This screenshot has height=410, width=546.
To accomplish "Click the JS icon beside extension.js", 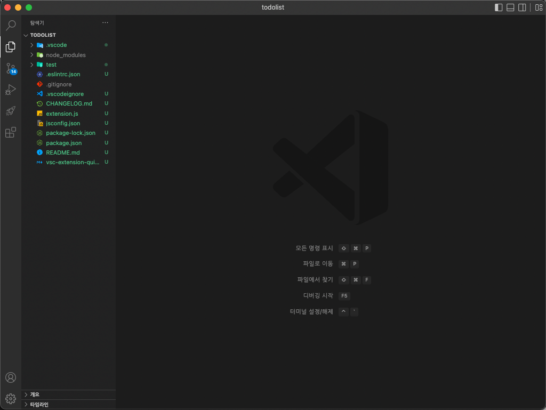I will coord(39,114).
